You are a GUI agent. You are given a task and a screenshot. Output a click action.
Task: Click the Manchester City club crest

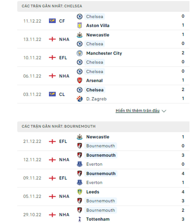coord(80,53)
